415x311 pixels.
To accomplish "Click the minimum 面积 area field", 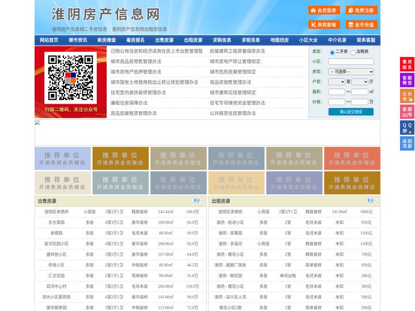I will click(x=337, y=92).
